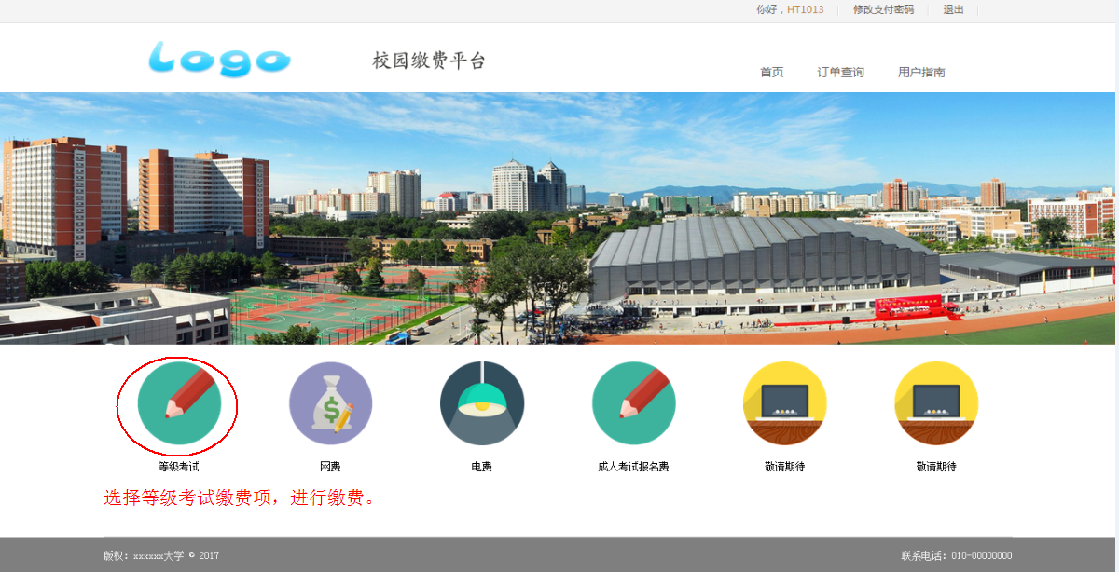The height and width of the screenshot is (572, 1119).
Task: Open the 订单查询 navigation item
Action: 840,73
